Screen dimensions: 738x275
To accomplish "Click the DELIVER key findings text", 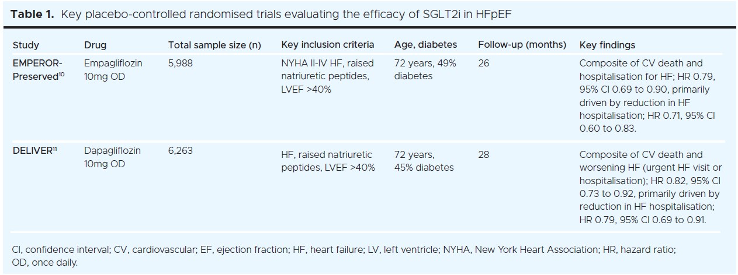I will pyautogui.click(x=650, y=187).
